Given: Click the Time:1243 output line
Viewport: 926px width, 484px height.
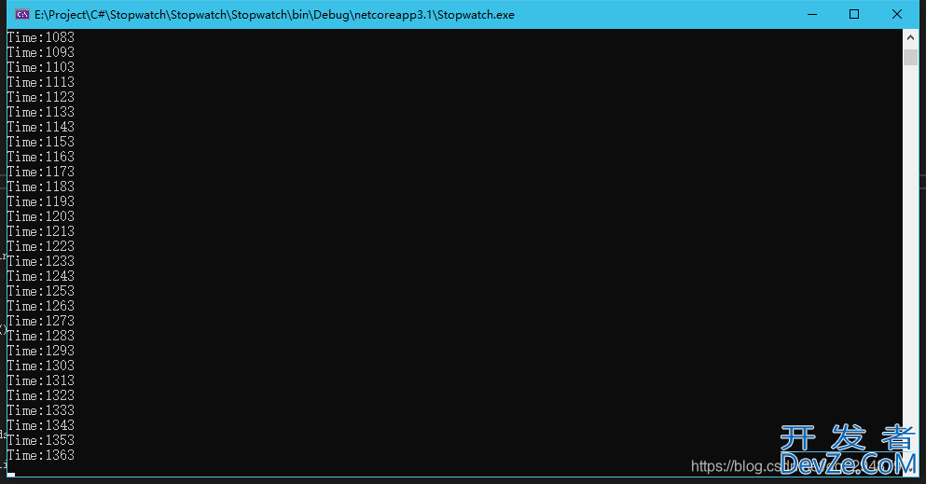Looking at the screenshot, I should [41, 276].
